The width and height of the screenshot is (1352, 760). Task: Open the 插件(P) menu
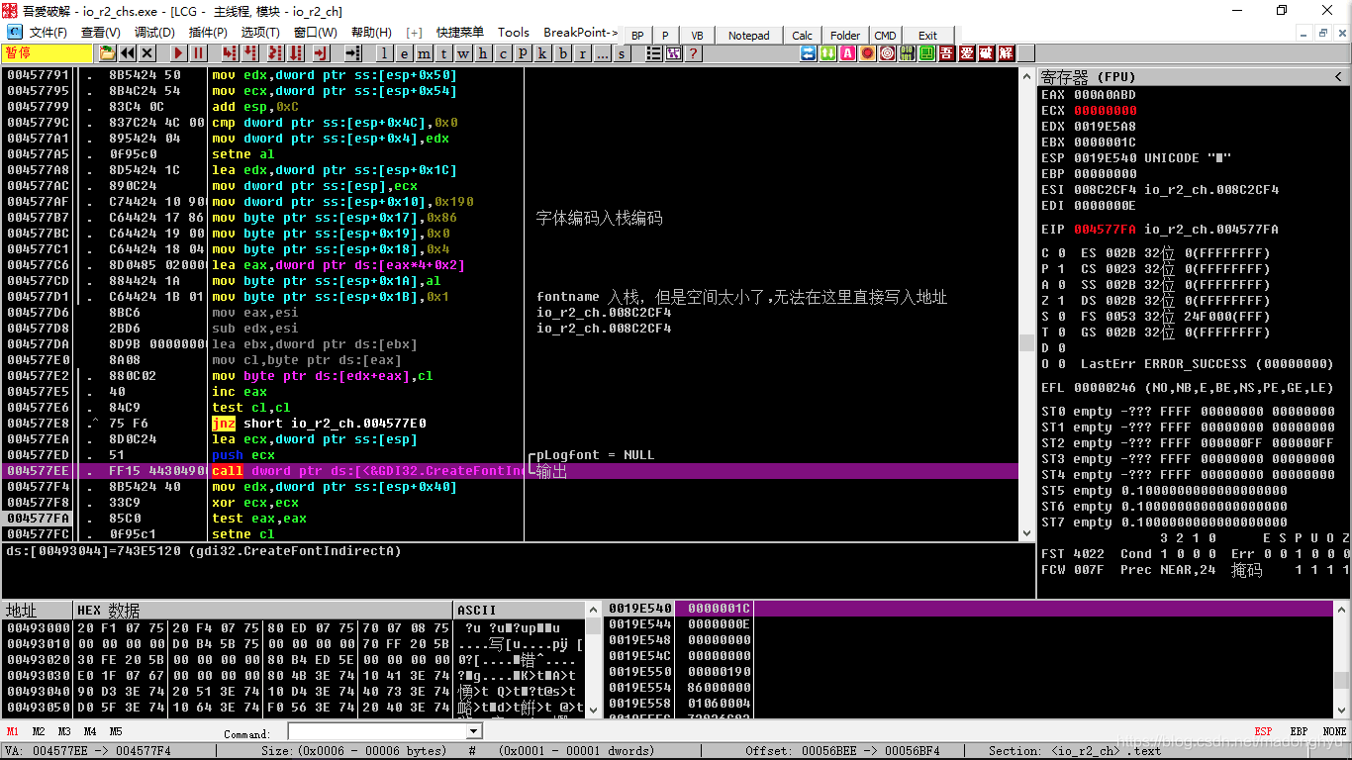208,33
